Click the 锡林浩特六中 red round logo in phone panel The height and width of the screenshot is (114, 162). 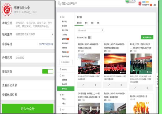tap(7, 10)
